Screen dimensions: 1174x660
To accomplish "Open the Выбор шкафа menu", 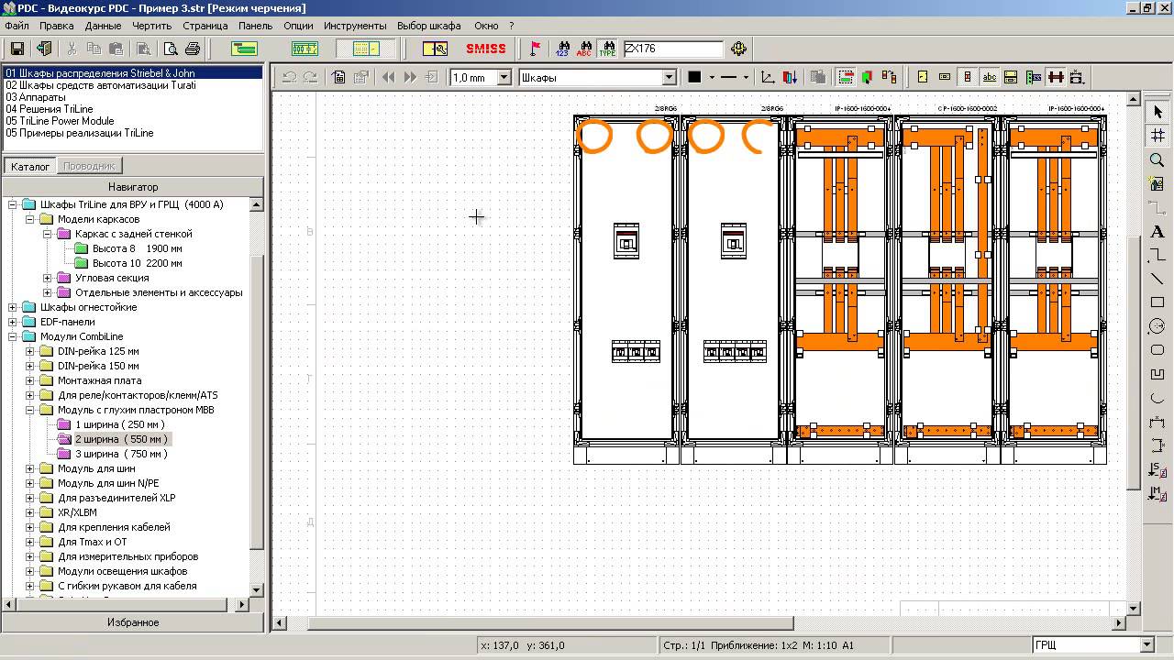I will (x=429, y=26).
